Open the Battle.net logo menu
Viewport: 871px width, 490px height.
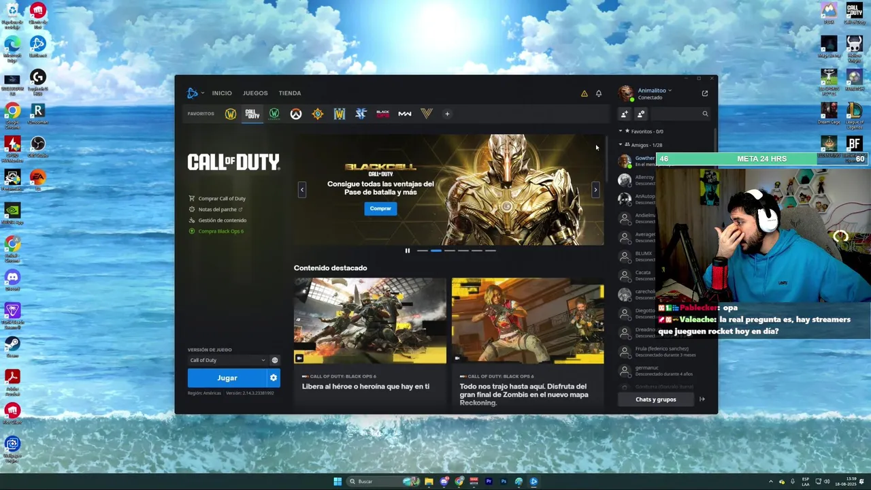(195, 93)
